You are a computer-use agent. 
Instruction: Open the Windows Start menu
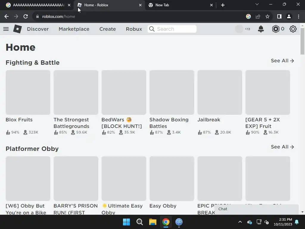point(126,222)
